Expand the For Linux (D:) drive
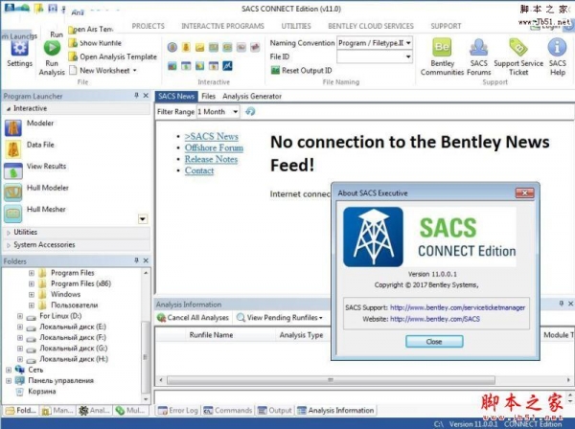This screenshot has width=575, height=429. point(20,316)
